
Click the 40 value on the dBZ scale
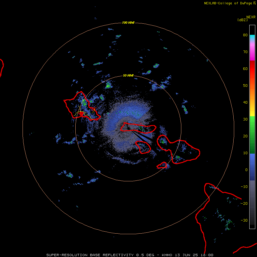(x=245, y=103)
